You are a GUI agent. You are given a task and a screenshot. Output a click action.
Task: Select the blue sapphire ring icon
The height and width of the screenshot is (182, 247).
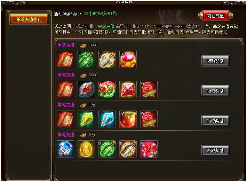click(65, 149)
